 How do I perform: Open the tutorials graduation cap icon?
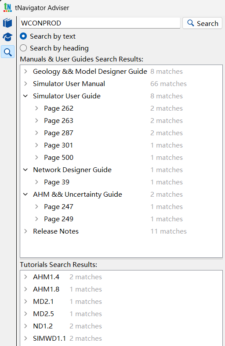[7, 37]
